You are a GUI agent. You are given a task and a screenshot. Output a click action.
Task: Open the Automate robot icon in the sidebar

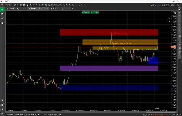click(2, 19)
